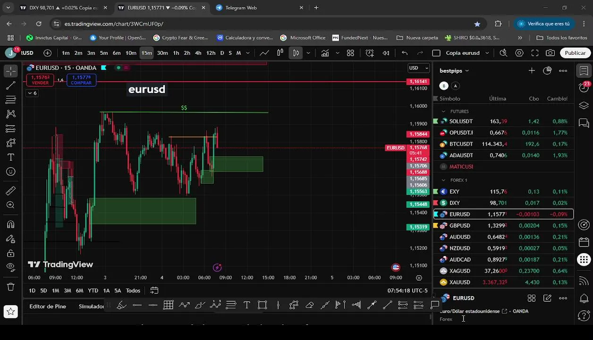This screenshot has height=340, width=593.
Task: Select BTCUSDT in the watchlist
Action: (x=504, y=144)
